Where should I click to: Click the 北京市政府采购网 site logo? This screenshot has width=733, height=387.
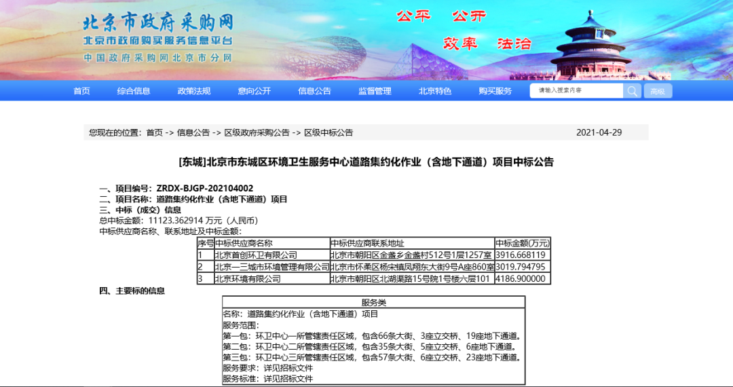point(158,22)
